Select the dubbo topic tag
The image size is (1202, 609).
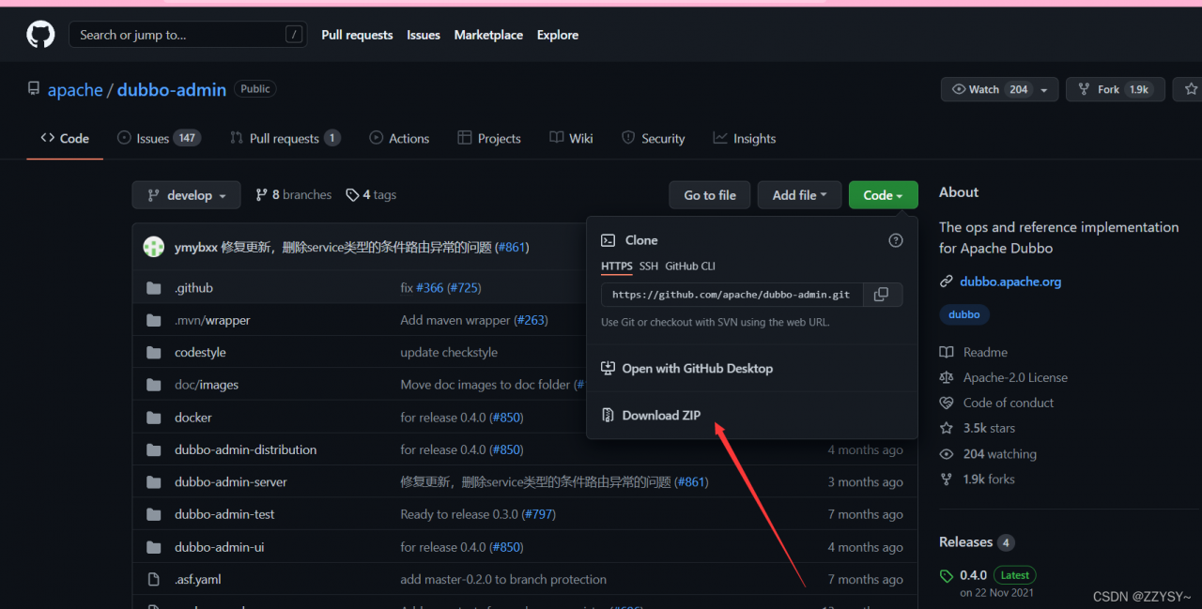point(964,315)
